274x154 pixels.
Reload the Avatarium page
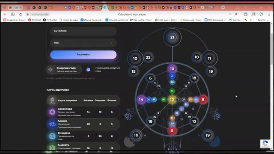click(x=21, y=14)
